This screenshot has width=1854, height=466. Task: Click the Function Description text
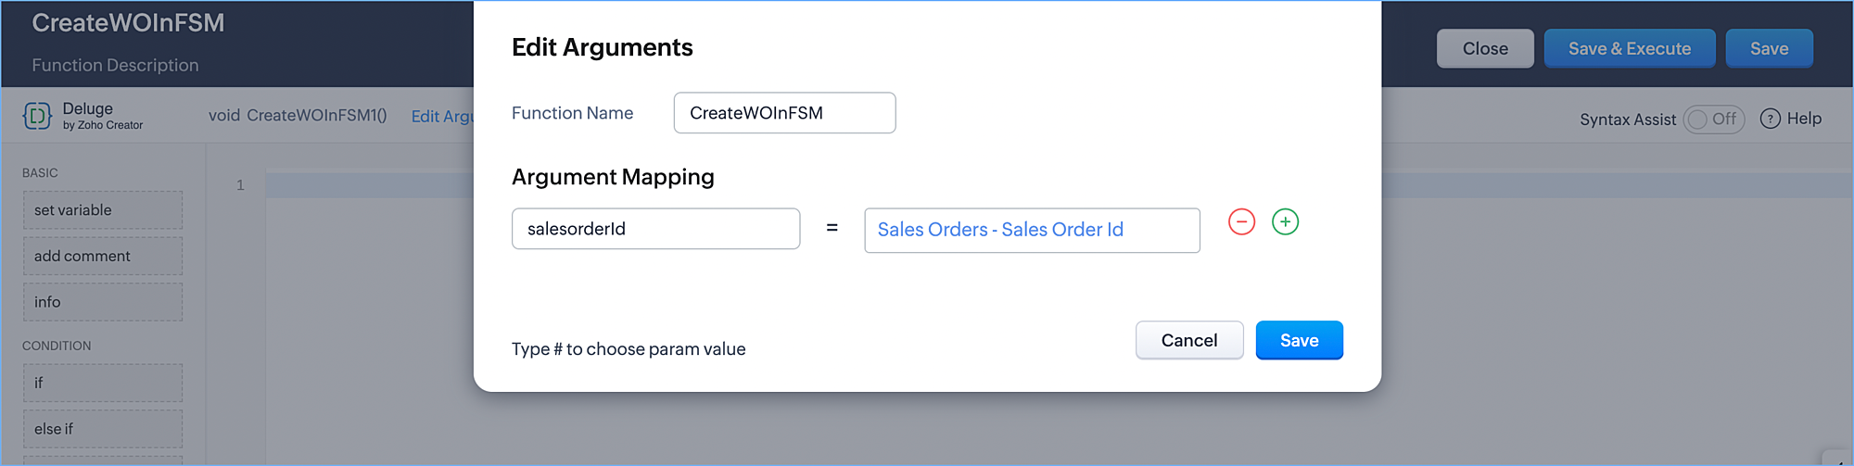[x=115, y=65]
